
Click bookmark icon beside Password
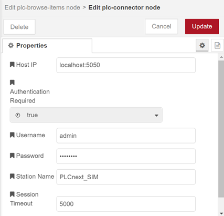point(12,156)
